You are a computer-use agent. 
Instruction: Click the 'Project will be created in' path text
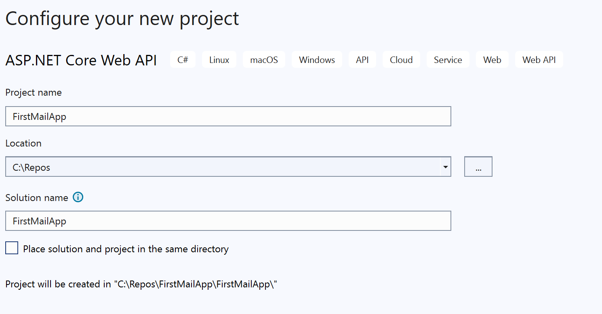pyautogui.click(x=141, y=284)
